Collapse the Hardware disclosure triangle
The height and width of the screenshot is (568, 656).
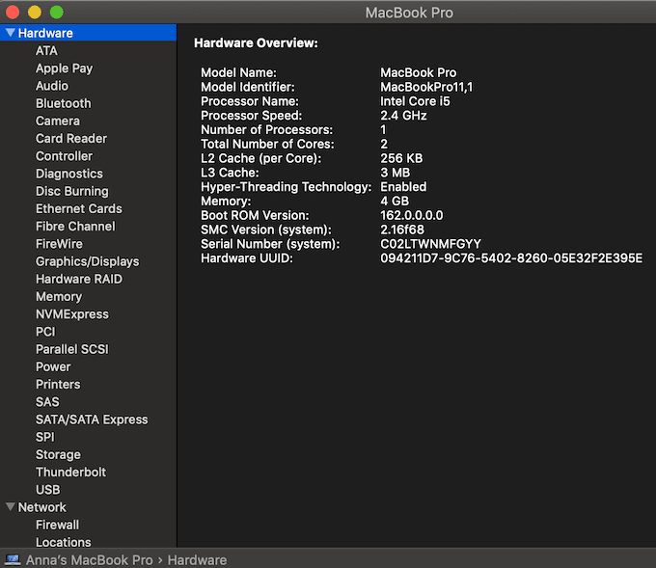(x=10, y=33)
